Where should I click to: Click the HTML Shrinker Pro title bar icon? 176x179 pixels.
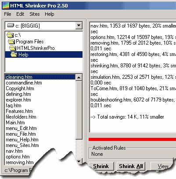pyautogui.click(x=6, y=6)
